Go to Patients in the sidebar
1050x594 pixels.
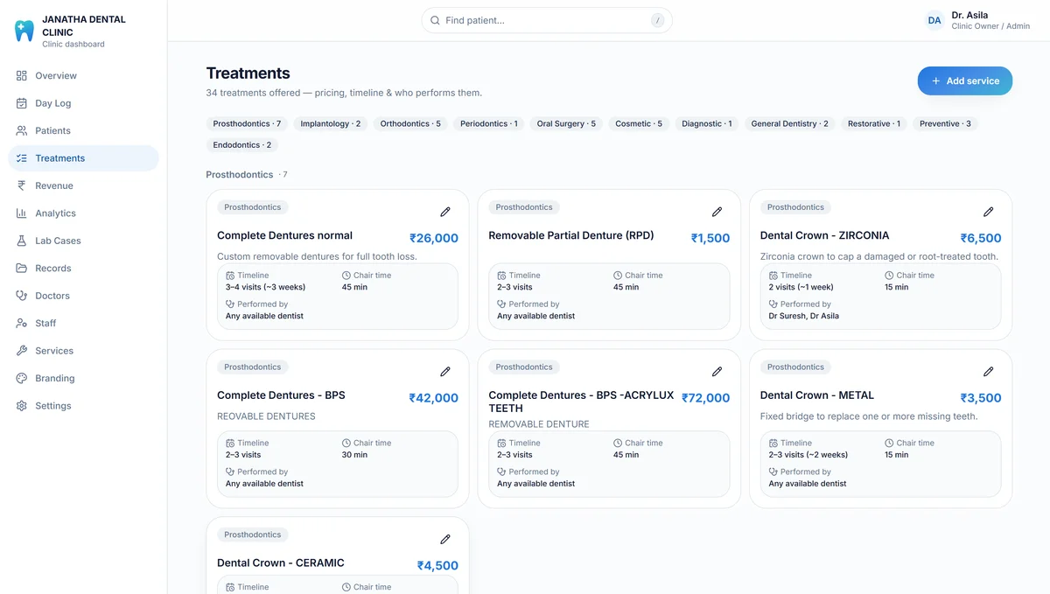point(83,130)
